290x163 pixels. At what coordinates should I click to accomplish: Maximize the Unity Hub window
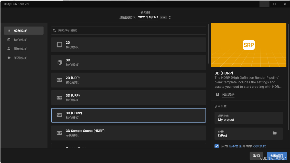point(275,4)
